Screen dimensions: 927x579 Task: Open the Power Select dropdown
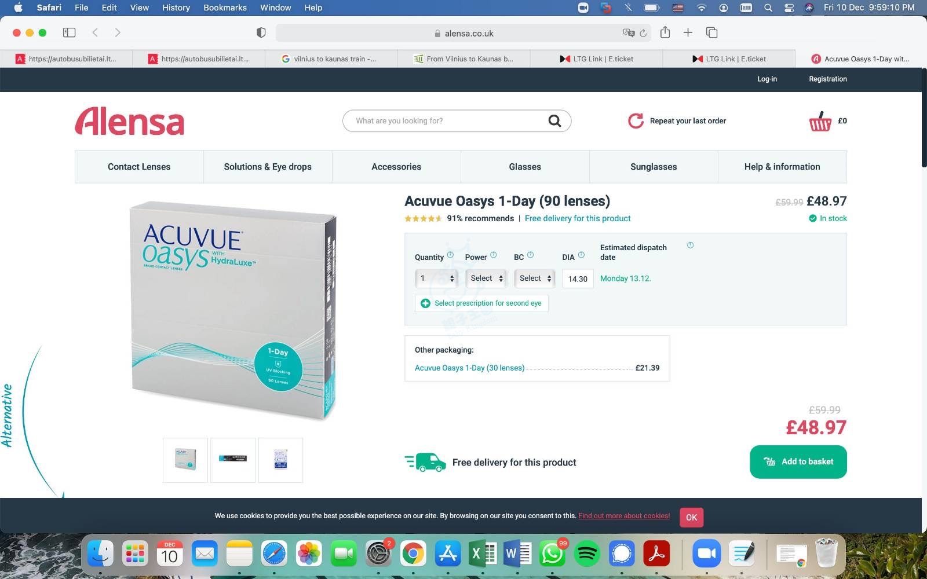[x=486, y=278]
